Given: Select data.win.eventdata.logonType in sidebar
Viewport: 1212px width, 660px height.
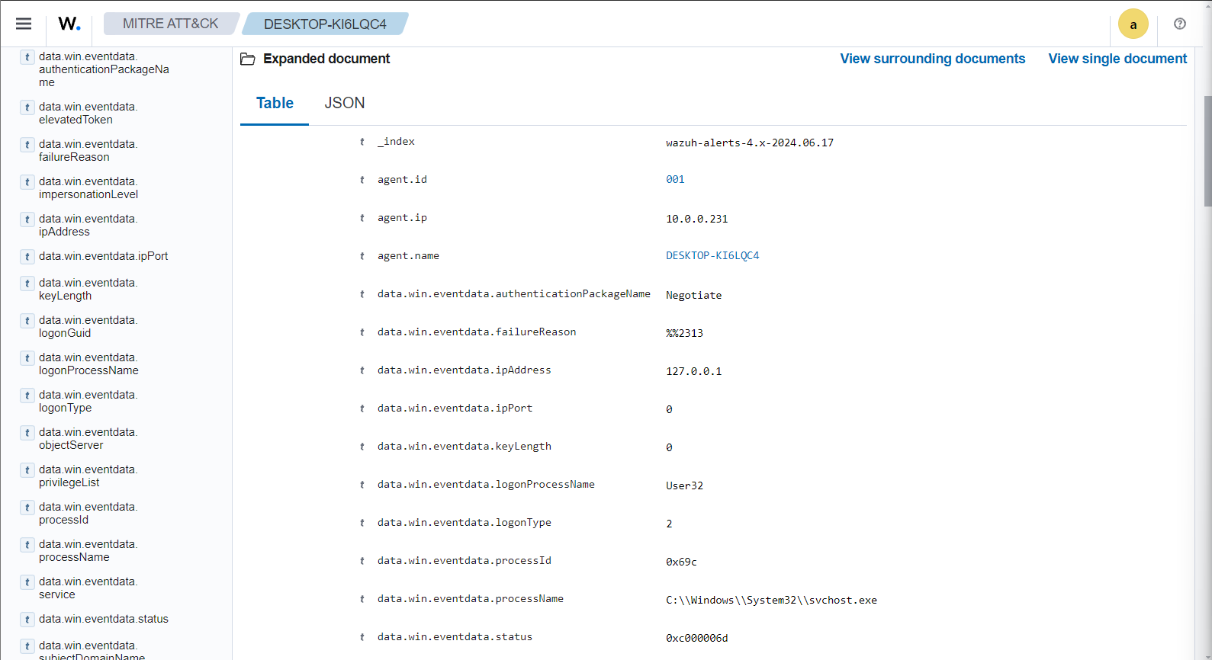Looking at the screenshot, I should (88, 401).
